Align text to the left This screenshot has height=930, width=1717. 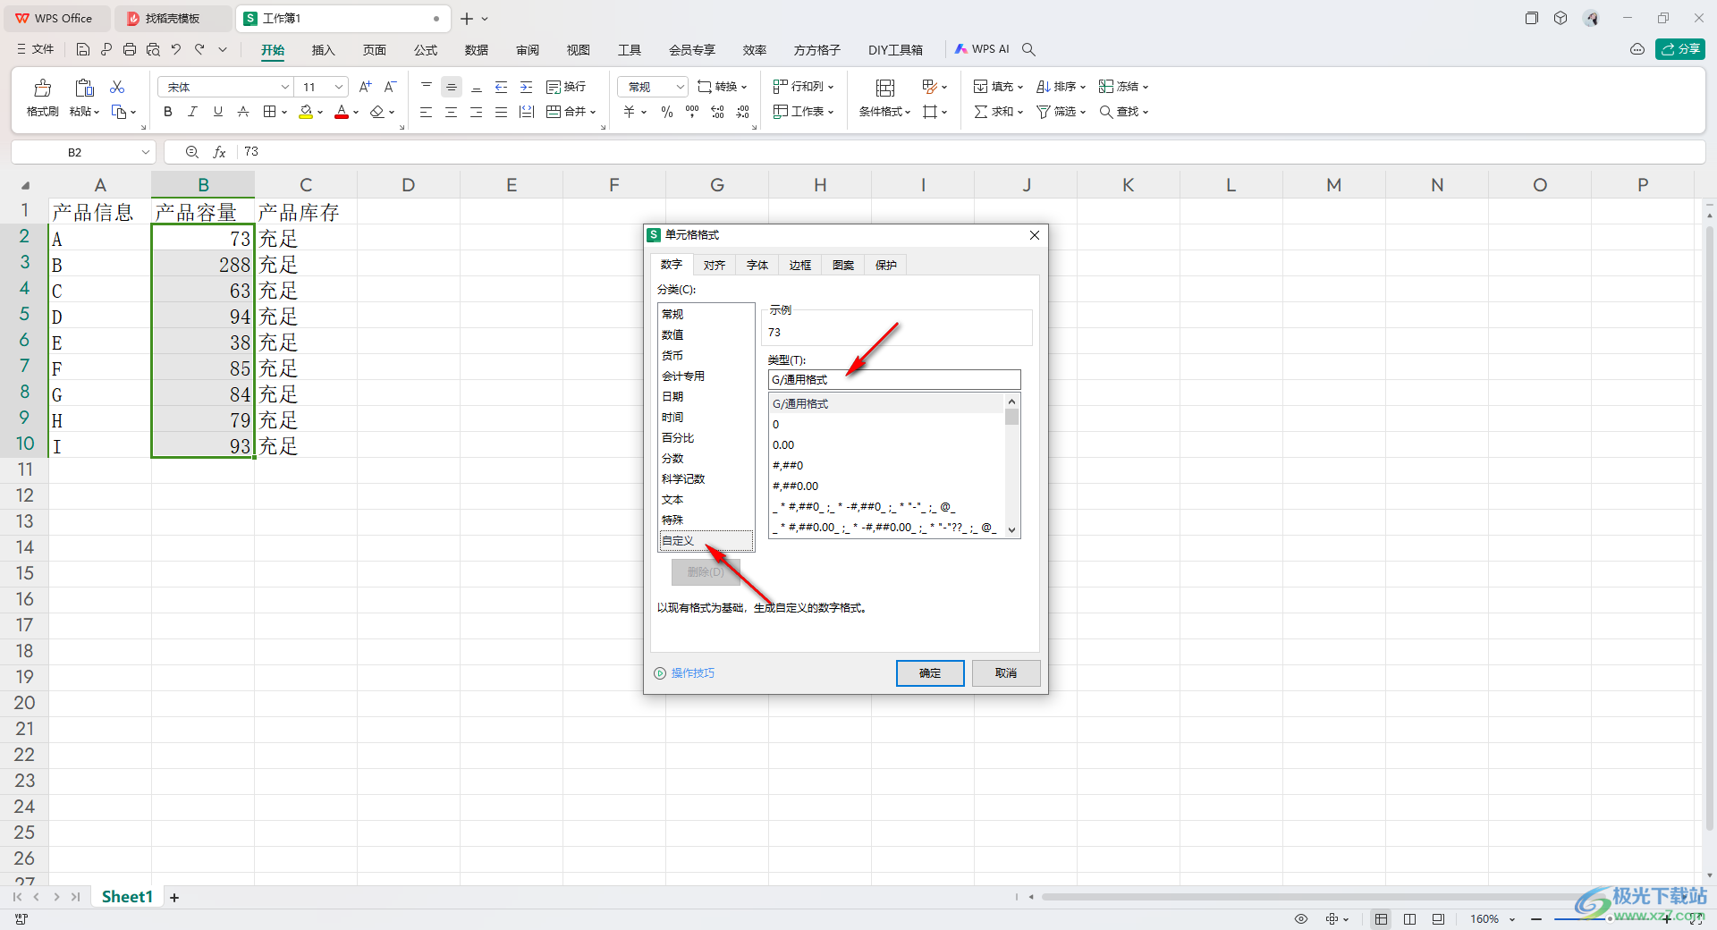426,112
